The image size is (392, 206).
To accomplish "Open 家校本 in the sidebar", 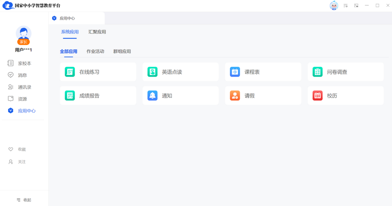I will [24, 63].
